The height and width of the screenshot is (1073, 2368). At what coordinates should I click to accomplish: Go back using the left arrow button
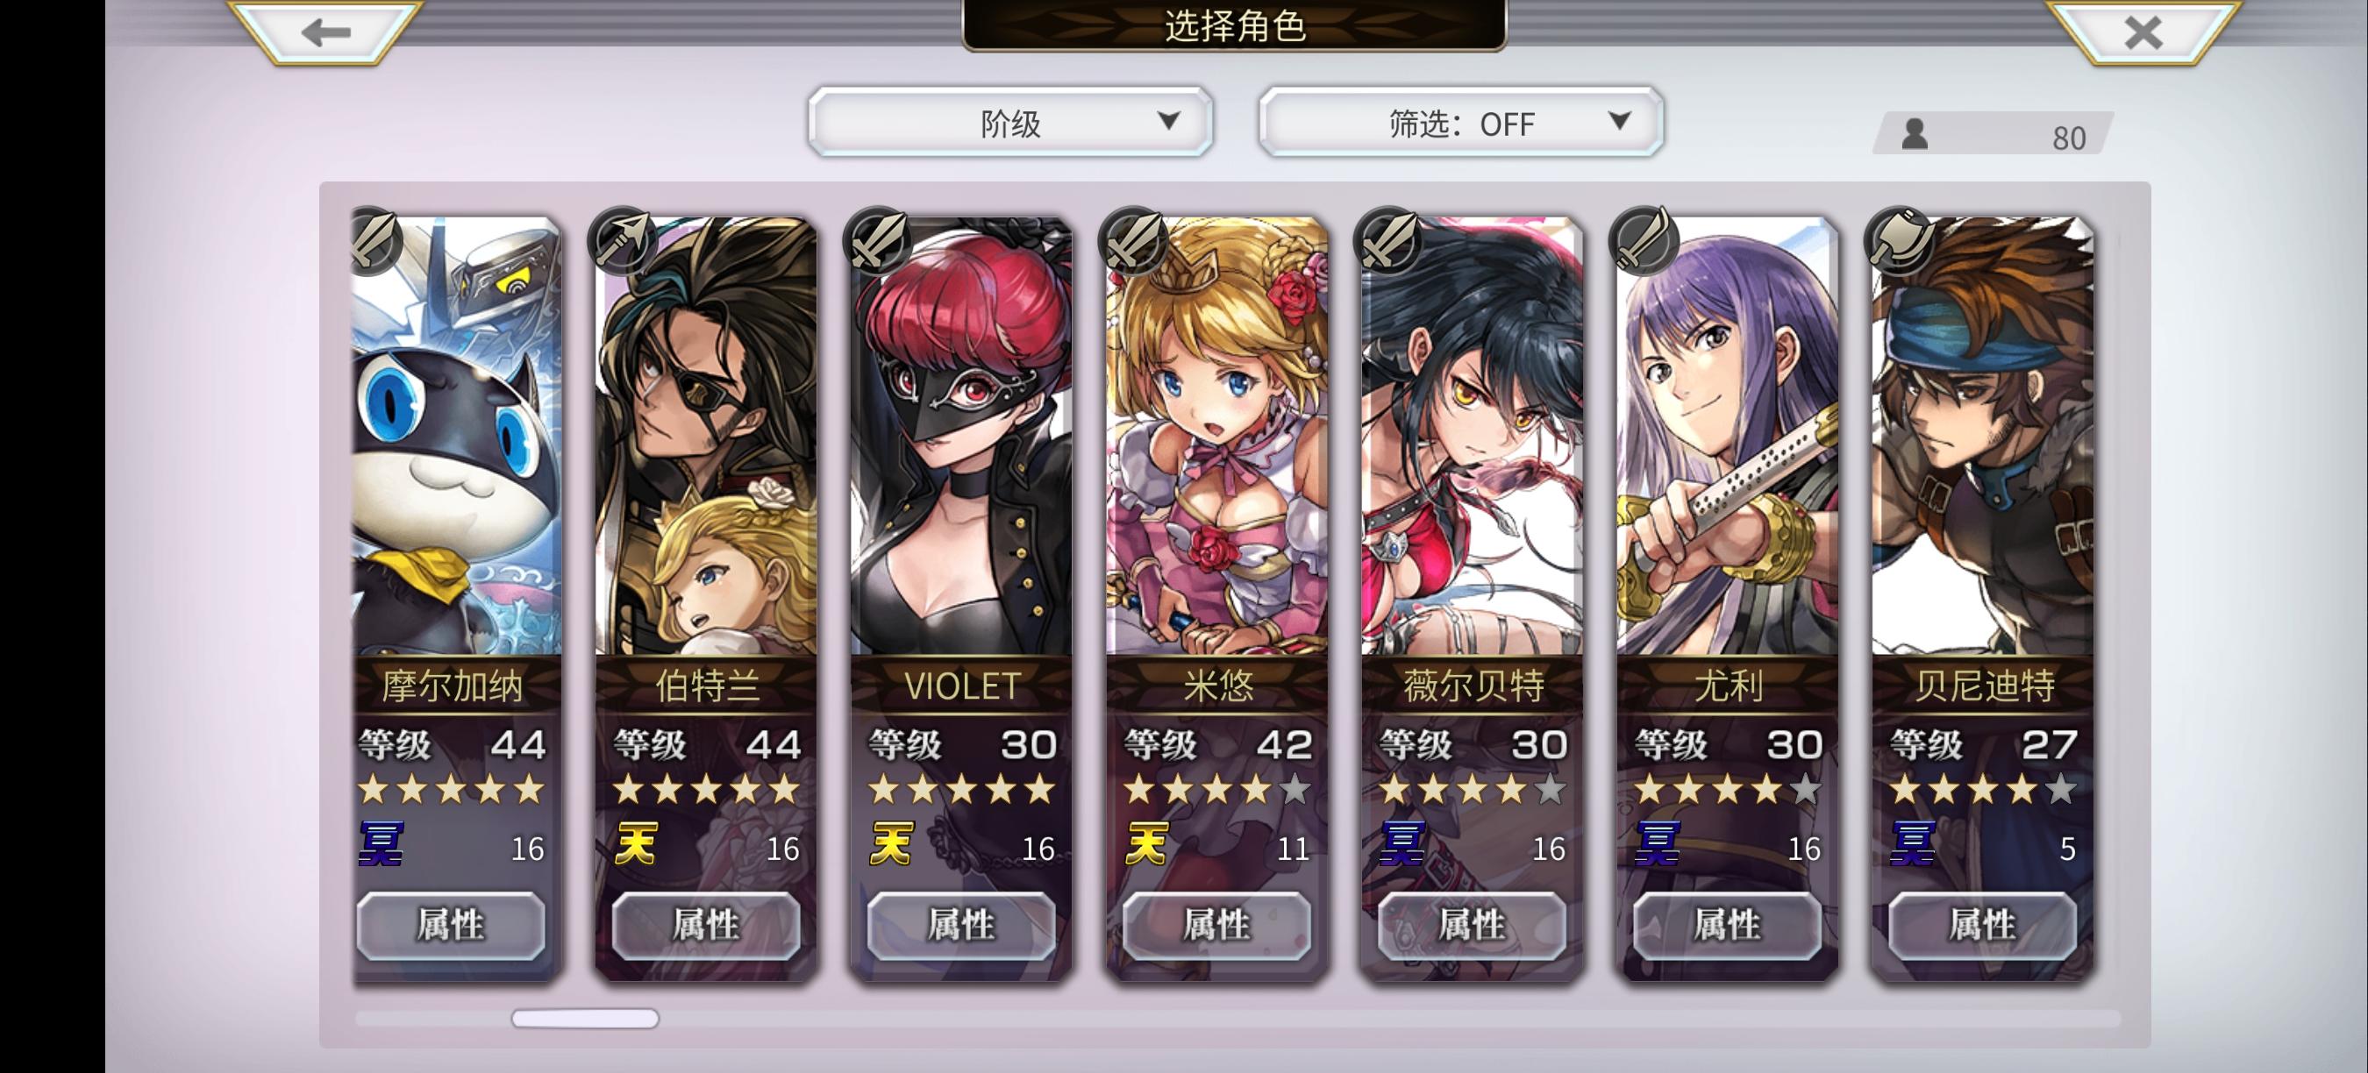325,33
